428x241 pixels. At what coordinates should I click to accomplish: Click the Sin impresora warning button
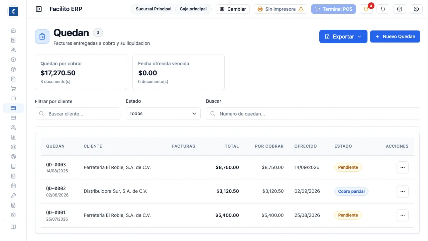point(281,9)
